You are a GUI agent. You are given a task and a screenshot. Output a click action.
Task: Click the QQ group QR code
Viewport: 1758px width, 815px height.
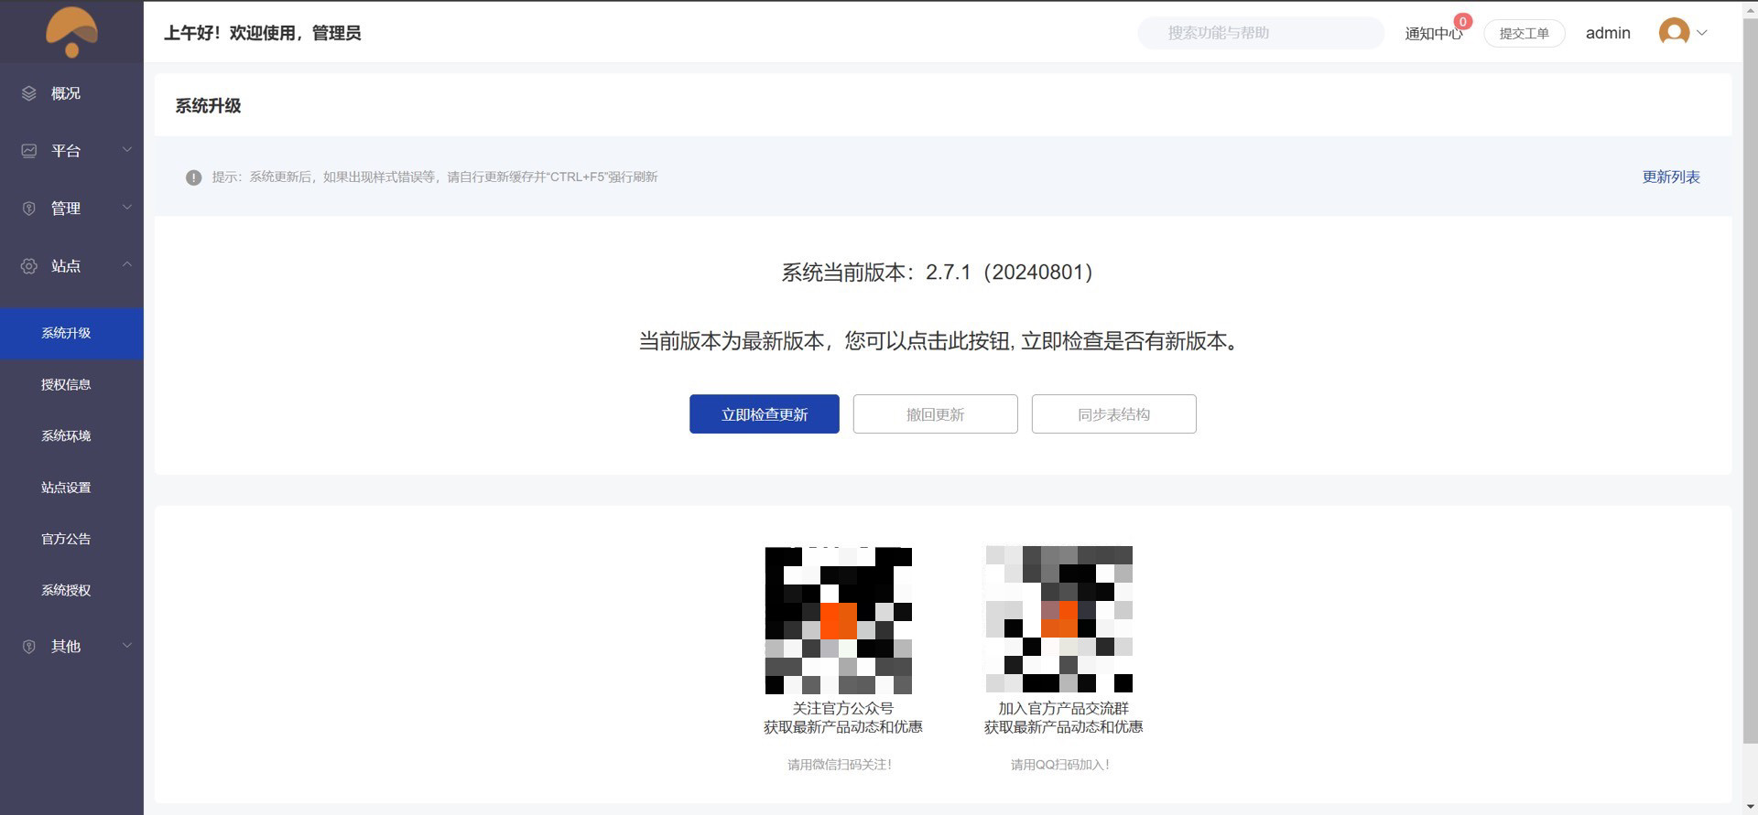click(x=1059, y=620)
